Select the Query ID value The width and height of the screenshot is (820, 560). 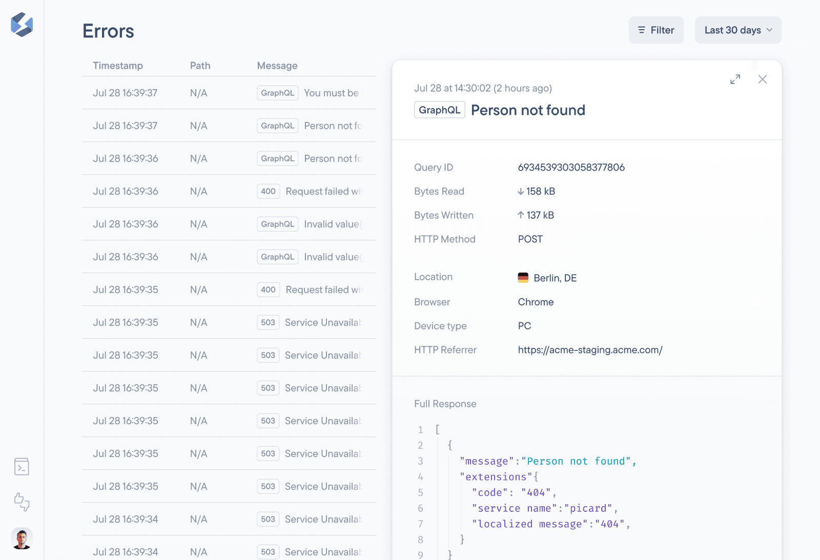(x=571, y=168)
